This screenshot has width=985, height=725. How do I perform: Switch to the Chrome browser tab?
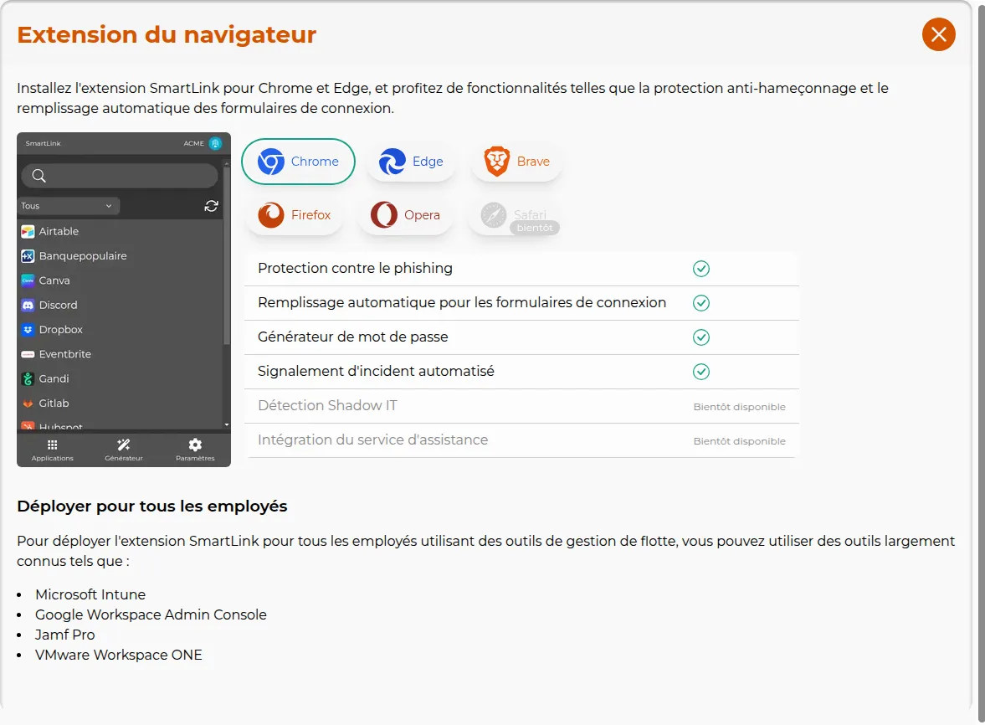tap(298, 161)
